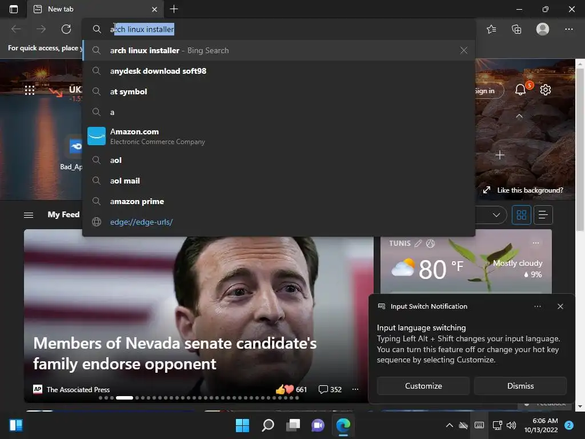Select the arch linux installer Bing Search suggestion
Screen dimensions: 585x439
[x=278, y=50]
